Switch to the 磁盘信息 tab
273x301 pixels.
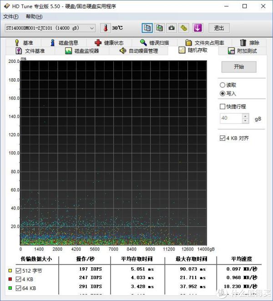(64, 43)
